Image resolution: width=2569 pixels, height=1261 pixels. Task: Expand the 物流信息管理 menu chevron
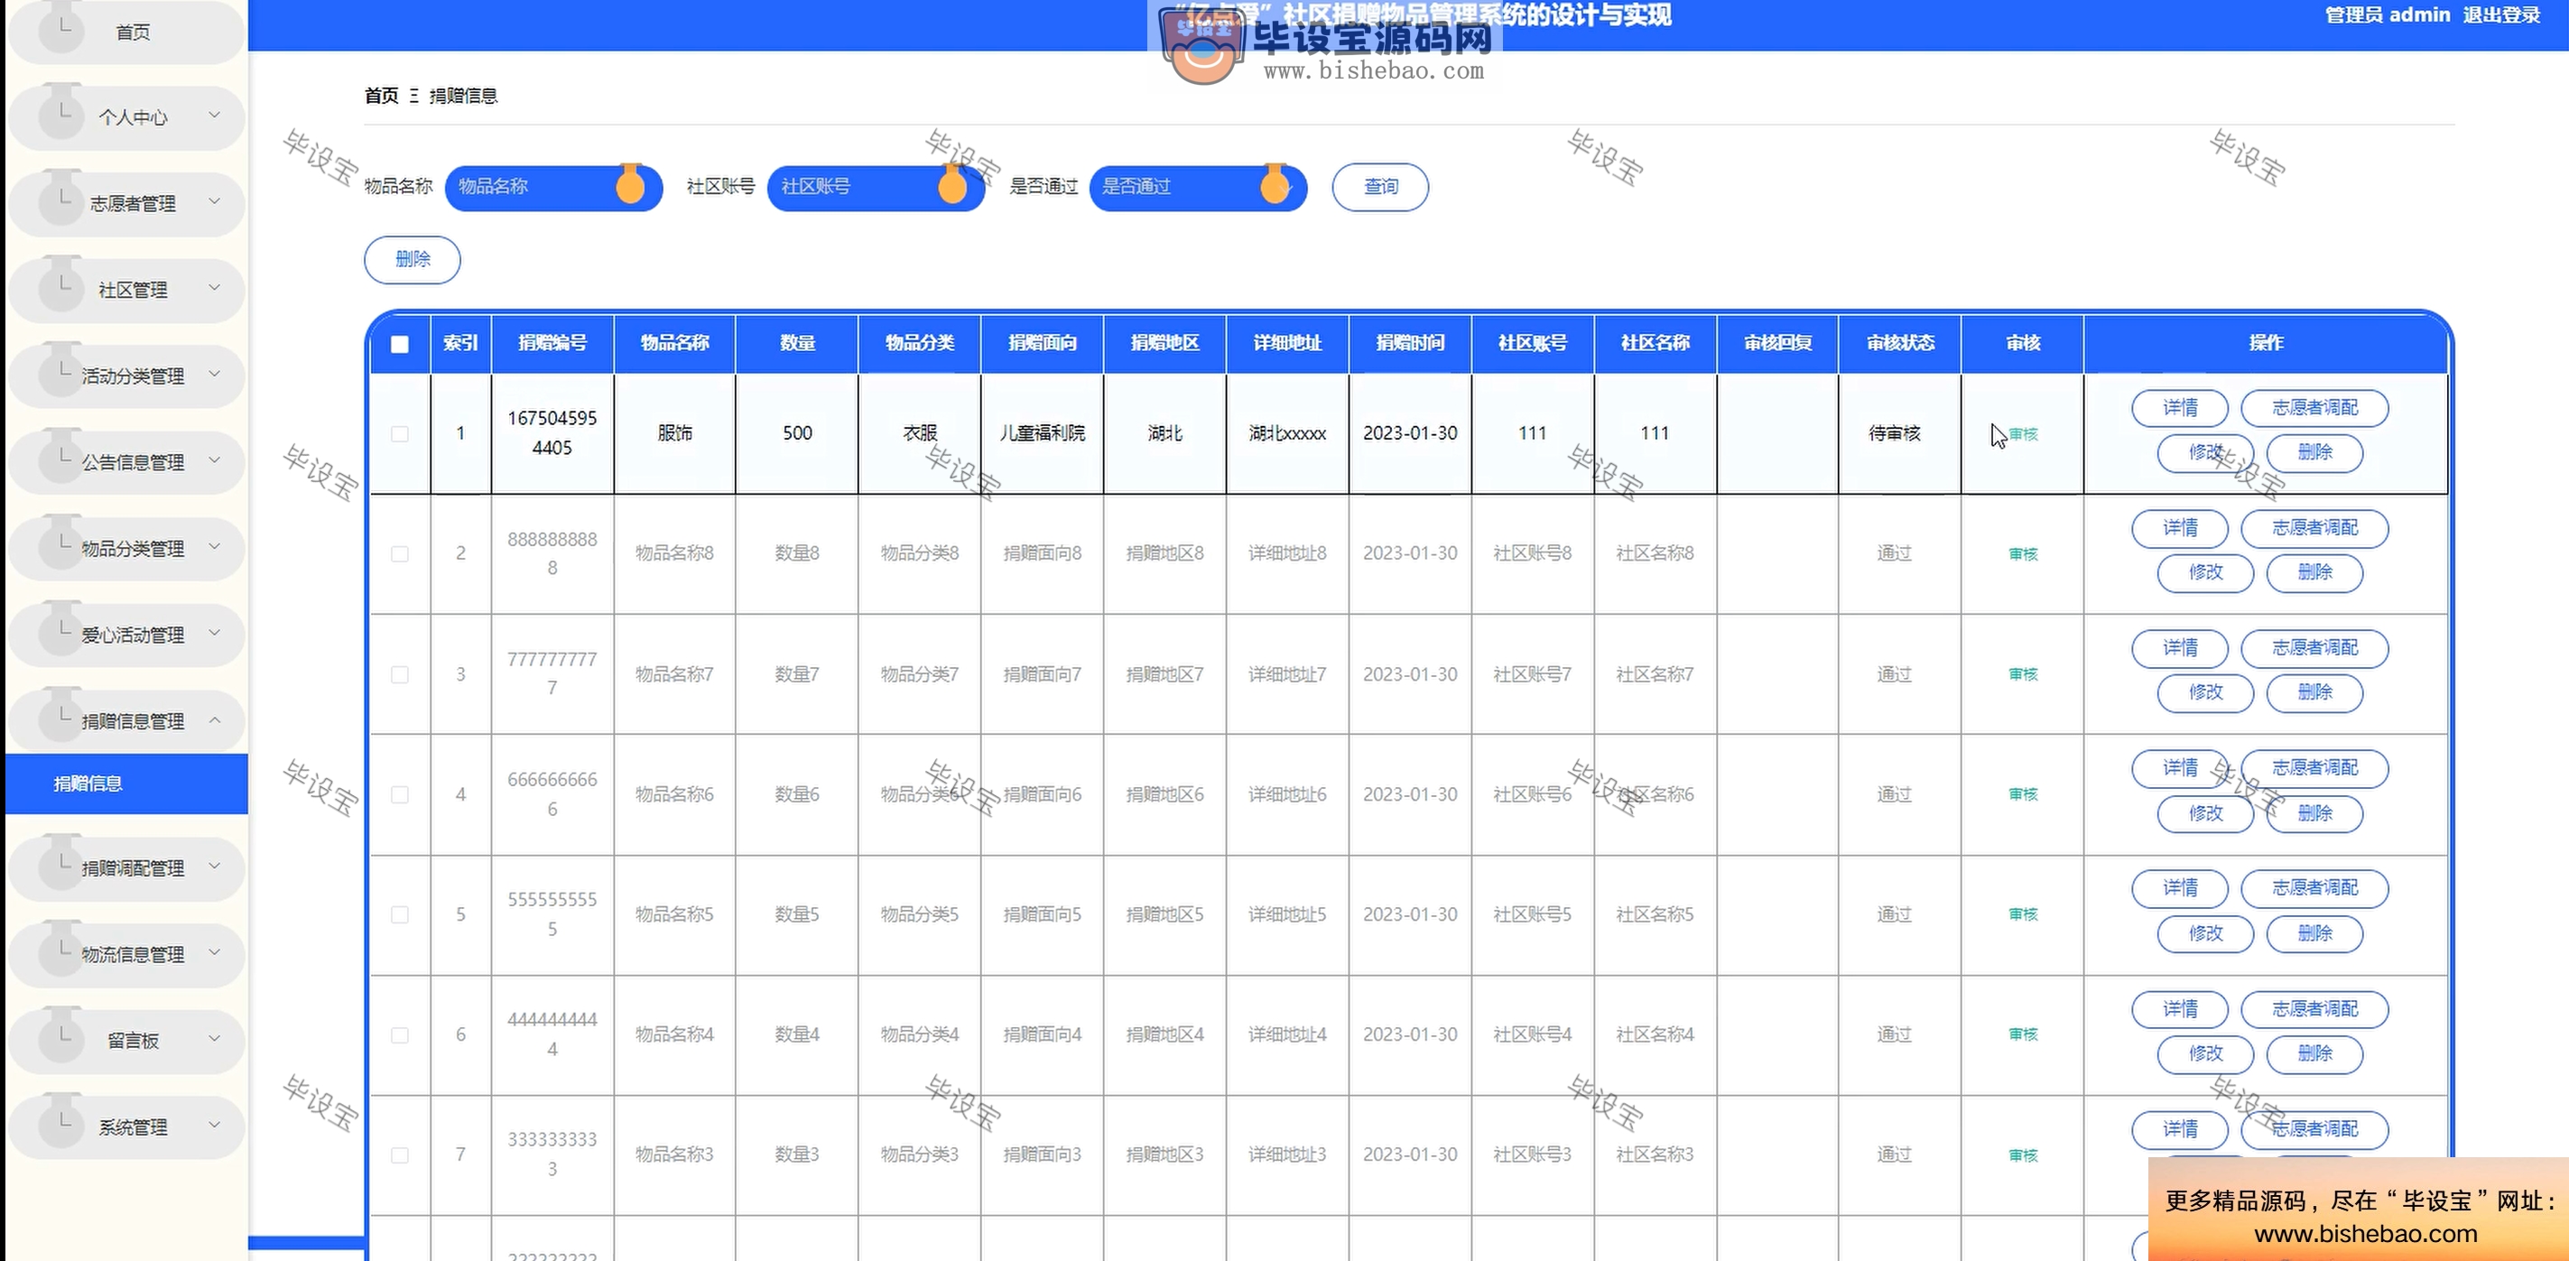215,952
